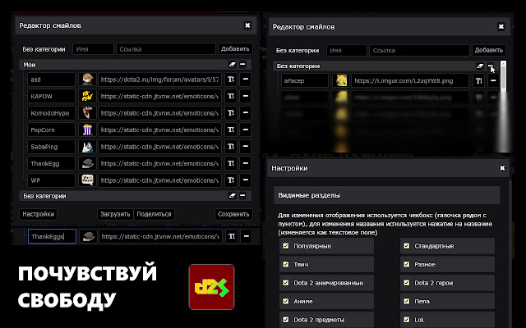Image resolution: width=526 pixels, height=328 pixels.
Task: Click the rename icon in the ThankEggs row
Action: click(232, 236)
